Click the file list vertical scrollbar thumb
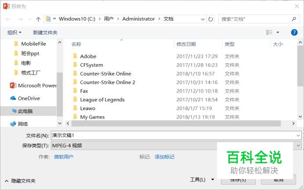This screenshot has width=304, height=190. coord(300,66)
